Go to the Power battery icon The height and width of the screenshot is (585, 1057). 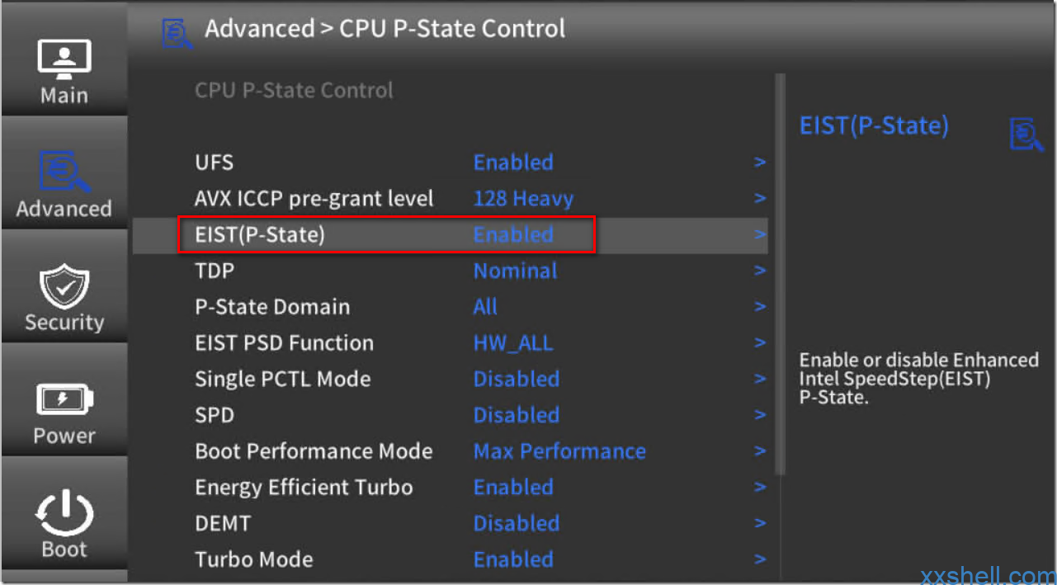tap(64, 400)
